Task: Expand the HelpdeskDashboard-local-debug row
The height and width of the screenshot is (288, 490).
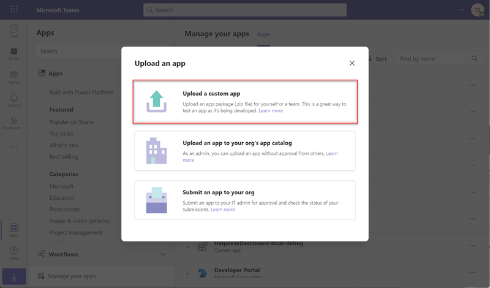Action: (x=187, y=247)
